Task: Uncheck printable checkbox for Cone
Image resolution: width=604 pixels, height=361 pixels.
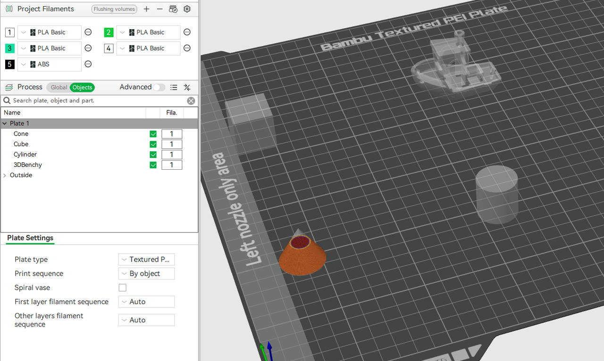Action: 153,134
